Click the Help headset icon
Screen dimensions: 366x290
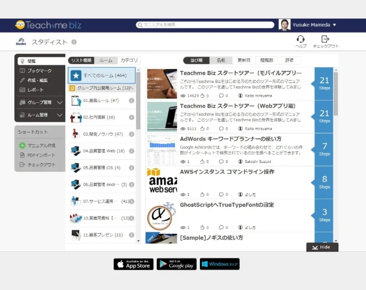point(301,39)
